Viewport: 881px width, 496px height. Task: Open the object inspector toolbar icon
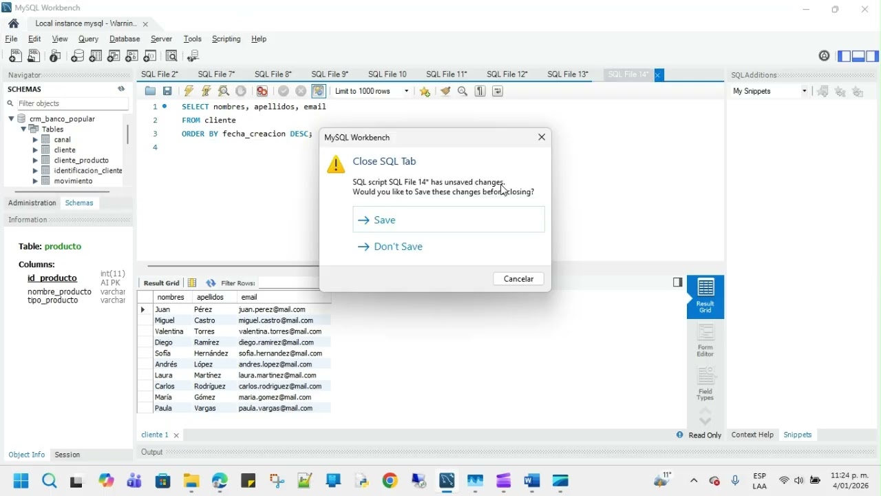(x=56, y=56)
